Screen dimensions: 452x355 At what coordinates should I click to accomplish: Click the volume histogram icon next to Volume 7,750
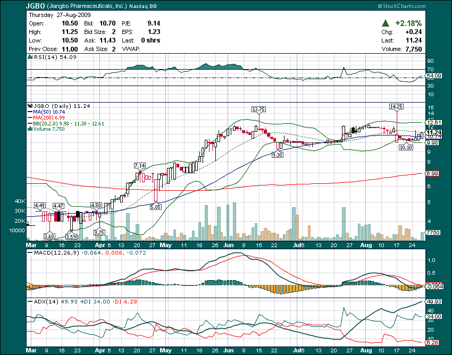(x=29, y=129)
